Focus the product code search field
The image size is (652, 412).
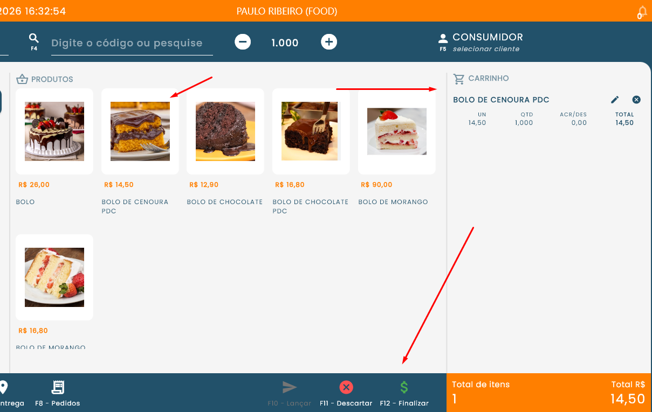point(129,43)
